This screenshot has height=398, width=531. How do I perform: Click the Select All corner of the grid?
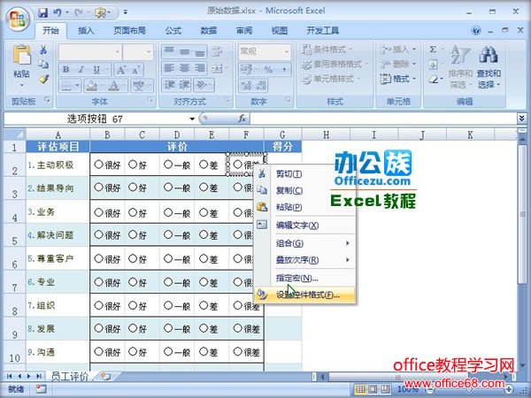pos(15,134)
